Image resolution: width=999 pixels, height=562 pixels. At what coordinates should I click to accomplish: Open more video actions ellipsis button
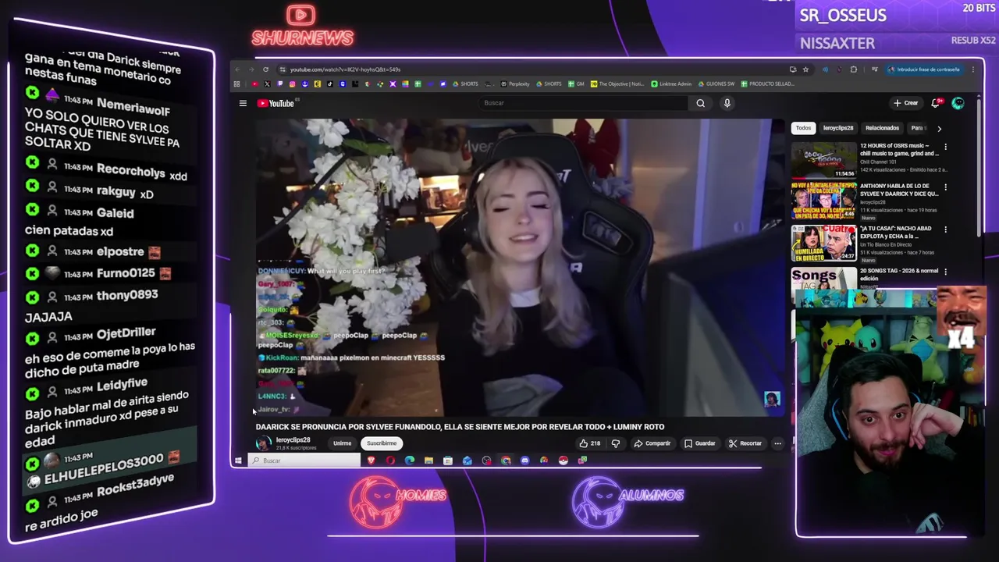click(777, 443)
